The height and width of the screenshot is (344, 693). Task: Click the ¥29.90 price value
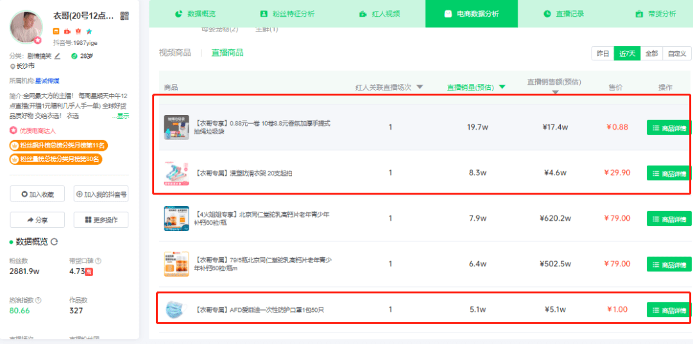(619, 173)
